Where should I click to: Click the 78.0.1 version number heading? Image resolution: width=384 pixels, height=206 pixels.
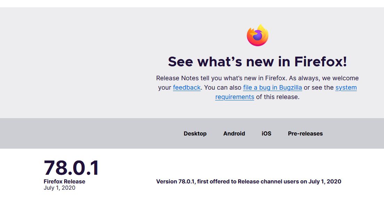71,168
